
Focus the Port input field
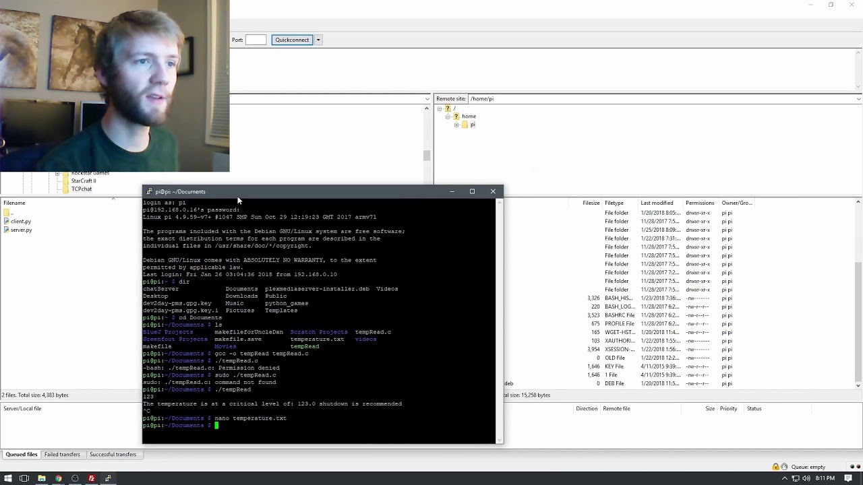[256, 40]
